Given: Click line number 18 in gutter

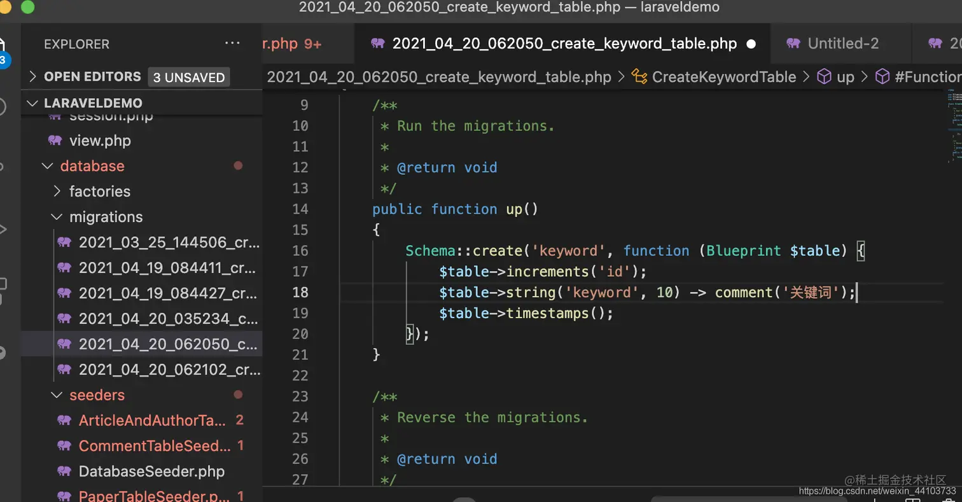Looking at the screenshot, I should tap(300, 292).
